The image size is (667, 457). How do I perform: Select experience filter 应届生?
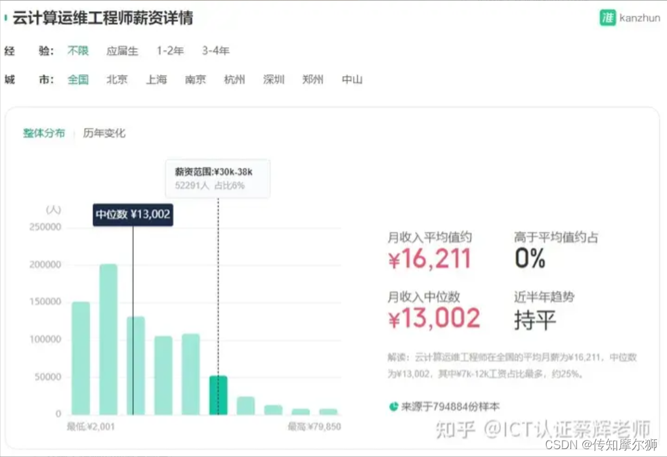click(123, 51)
